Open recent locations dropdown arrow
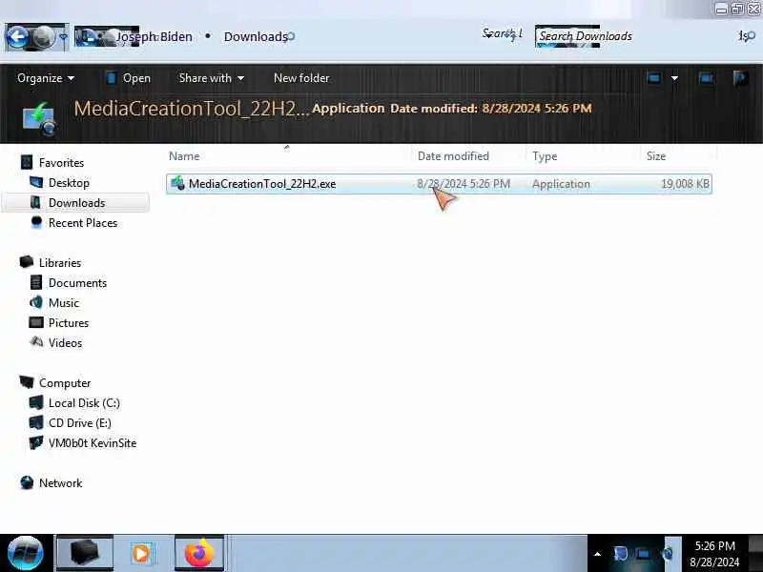Screen dimensions: 763x572 [x=63, y=37]
